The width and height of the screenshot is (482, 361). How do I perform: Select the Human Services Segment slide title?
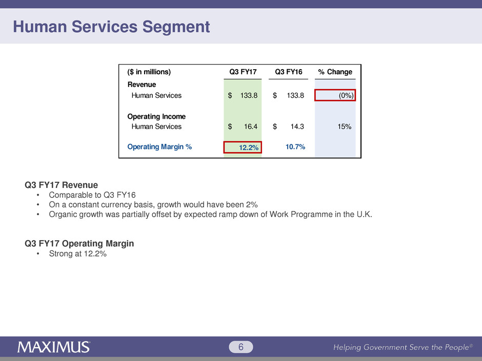click(x=111, y=27)
